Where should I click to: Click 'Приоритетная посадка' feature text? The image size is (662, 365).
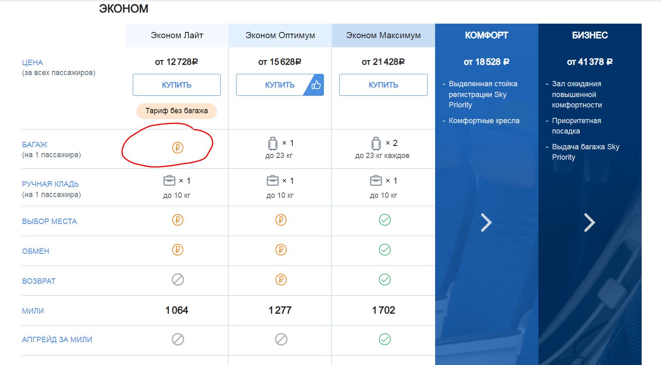[577, 126]
